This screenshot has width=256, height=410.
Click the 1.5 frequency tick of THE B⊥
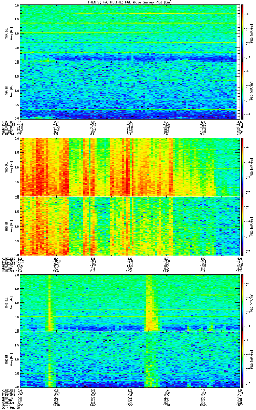17,288
